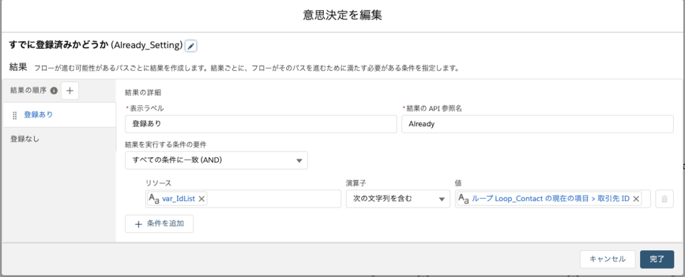Screen dimensions: 685x277
Task: Add a new outcome with plus button
Action: [70, 91]
